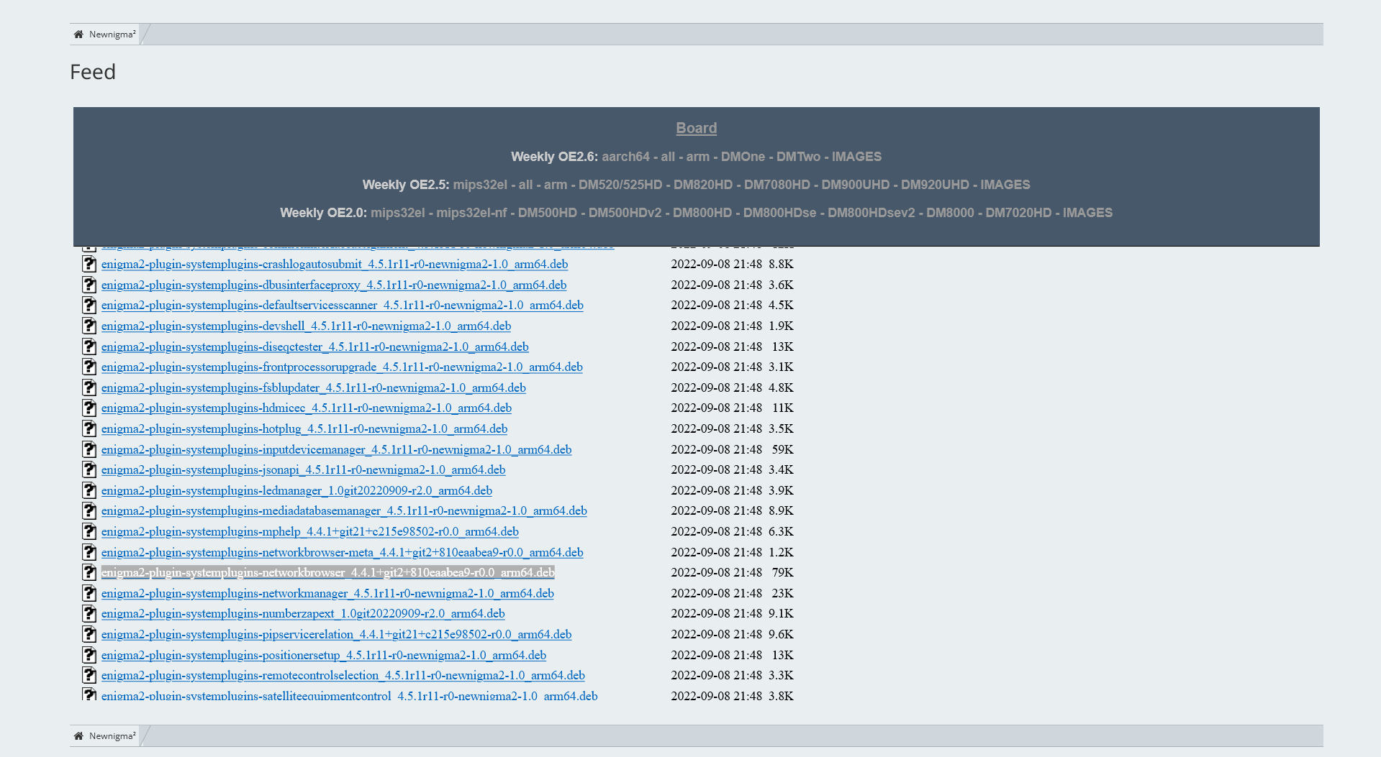Download inputdevicemanager deb file
Screen dimensions: 1381x757
pyautogui.click(x=336, y=450)
